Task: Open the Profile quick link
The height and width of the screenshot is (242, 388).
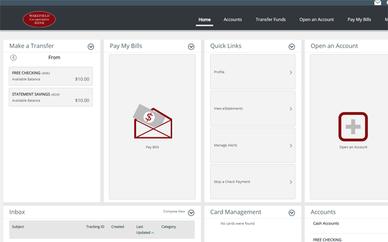Action: coord(253,72)
